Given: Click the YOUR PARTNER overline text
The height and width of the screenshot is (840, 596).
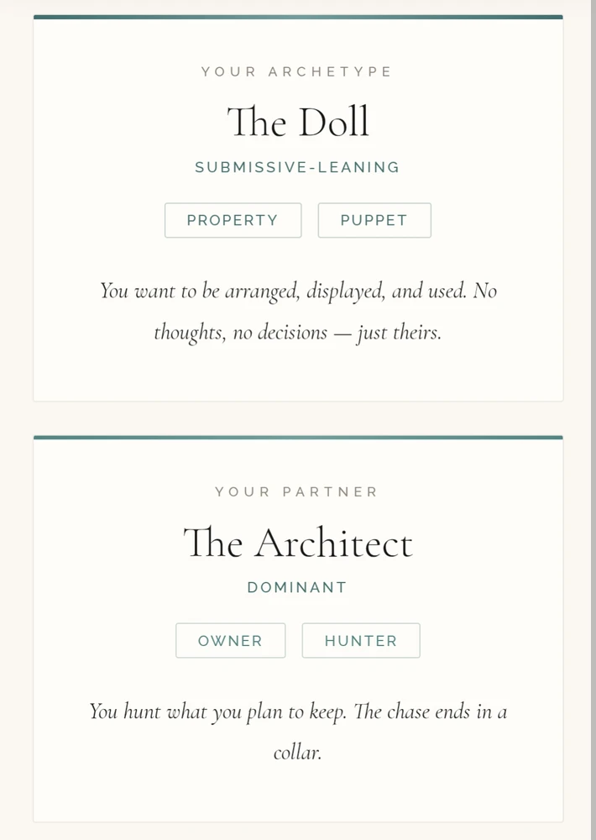Looking at the screenshot, I should 297,492.
